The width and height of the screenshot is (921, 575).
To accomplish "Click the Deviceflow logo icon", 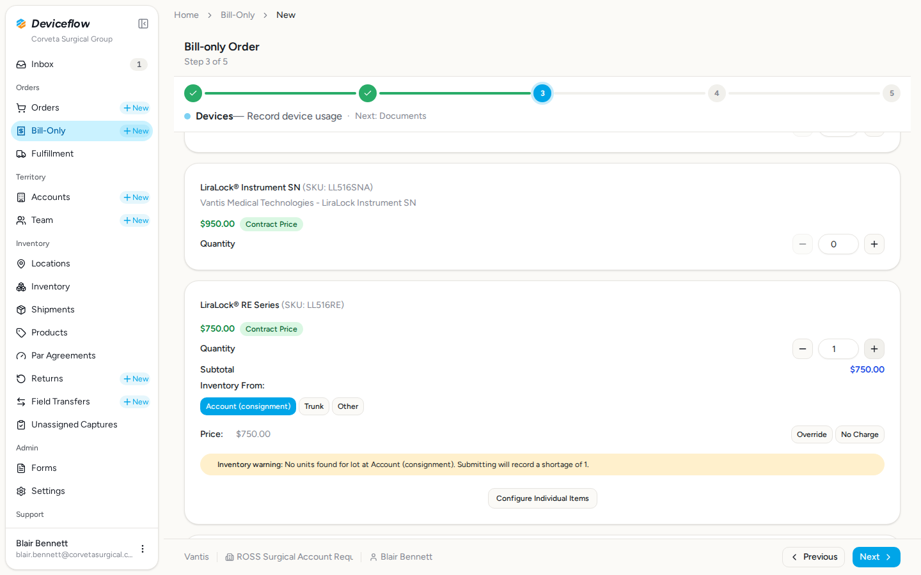I will tap(21, 24).
